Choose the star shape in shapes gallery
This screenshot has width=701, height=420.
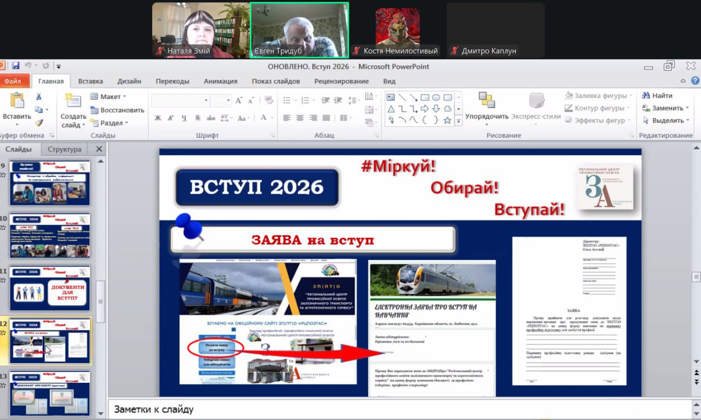coord(447,120)
